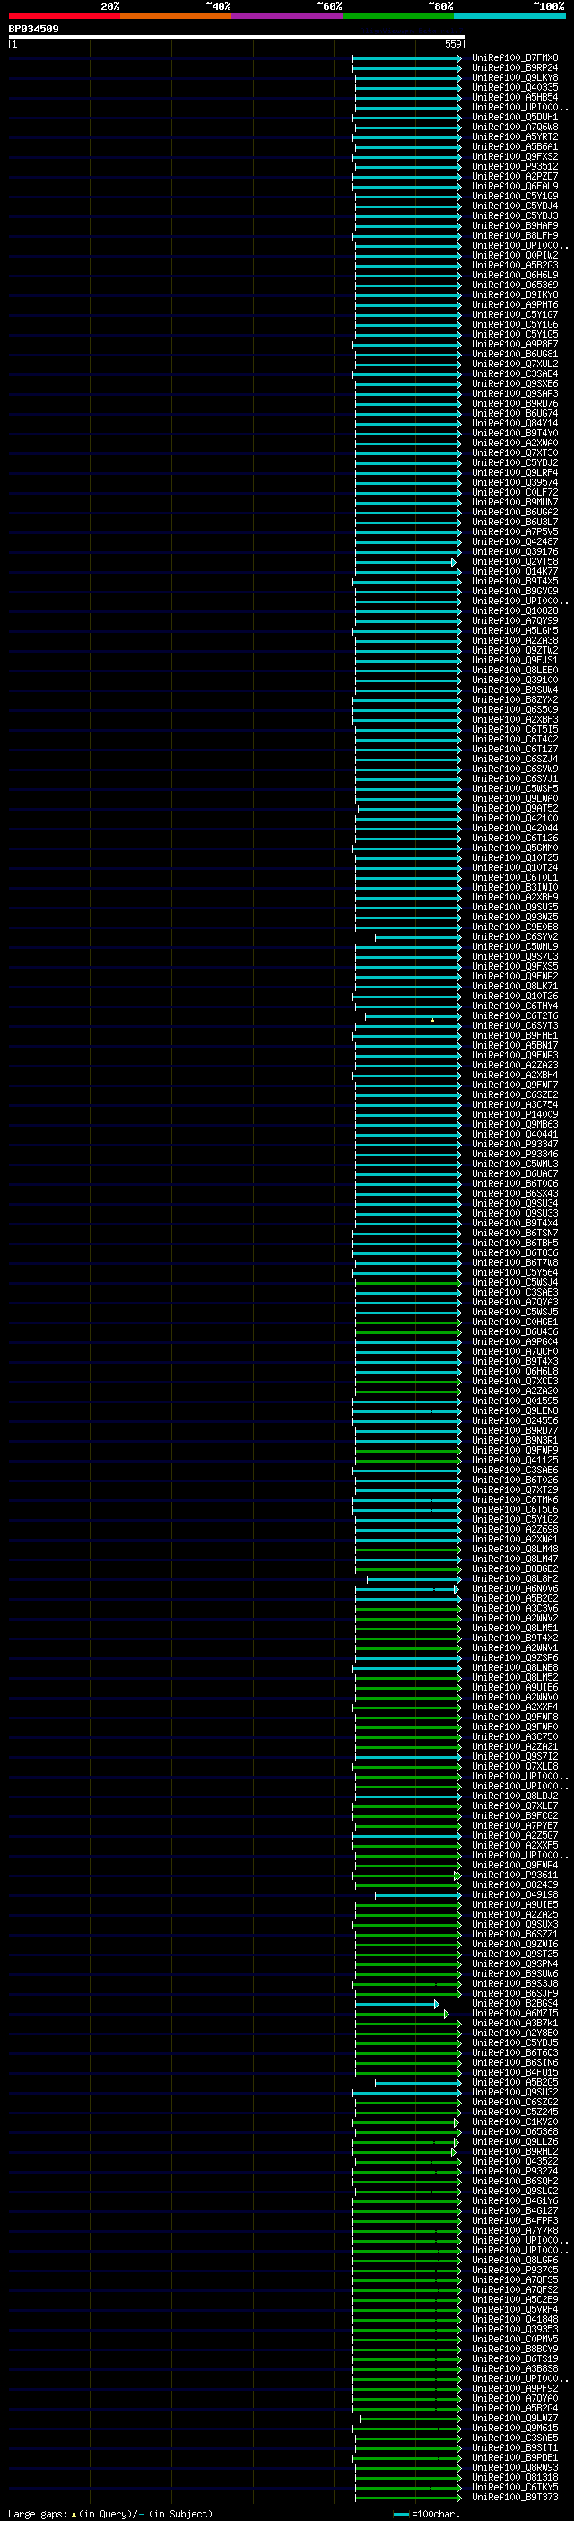Open the UniRef100_P93512 entry

pos(516,166)
